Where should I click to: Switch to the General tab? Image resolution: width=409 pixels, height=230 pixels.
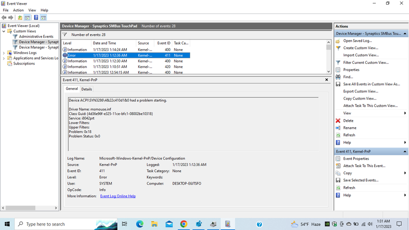[72, 88]
